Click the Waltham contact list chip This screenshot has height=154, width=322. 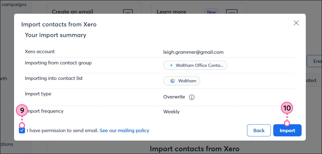click(182, 81)
